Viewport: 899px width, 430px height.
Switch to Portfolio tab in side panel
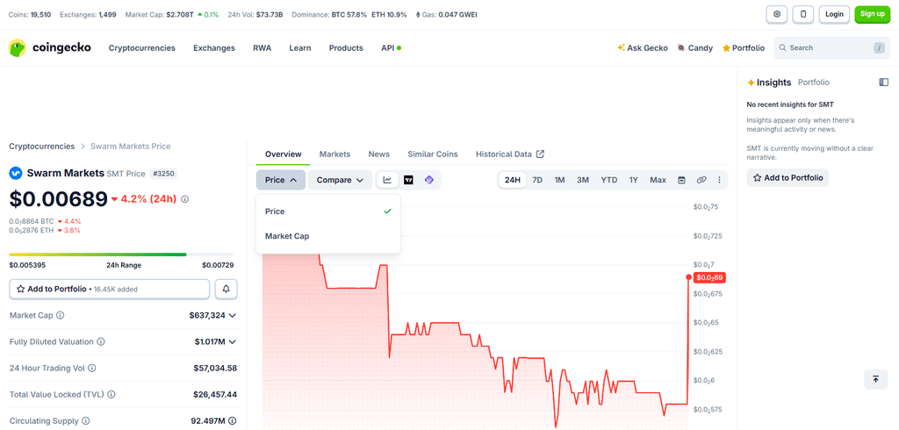tap(814, 82)
